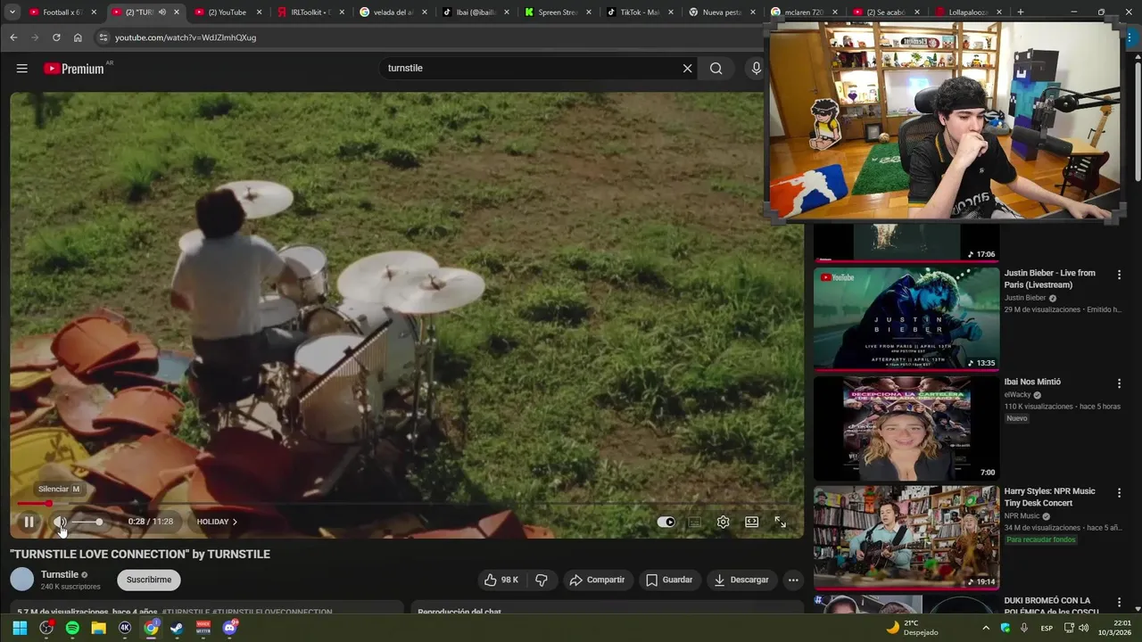This screenshot has width=1142, height=642.
Task: Open the YouTube guide hamburger menu
Action: 22,69
